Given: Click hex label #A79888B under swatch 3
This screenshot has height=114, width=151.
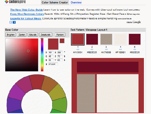Looking at the screenshot, I should pyautogui.click(x=106, y=52).
